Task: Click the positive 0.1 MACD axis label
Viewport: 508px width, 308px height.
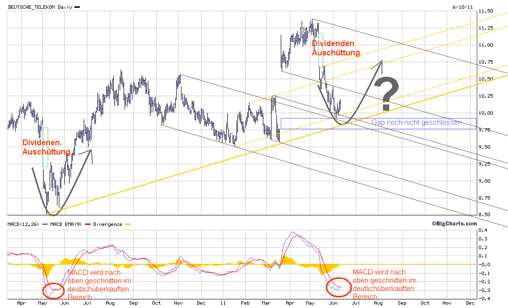Action: click(x=482, y=256)
